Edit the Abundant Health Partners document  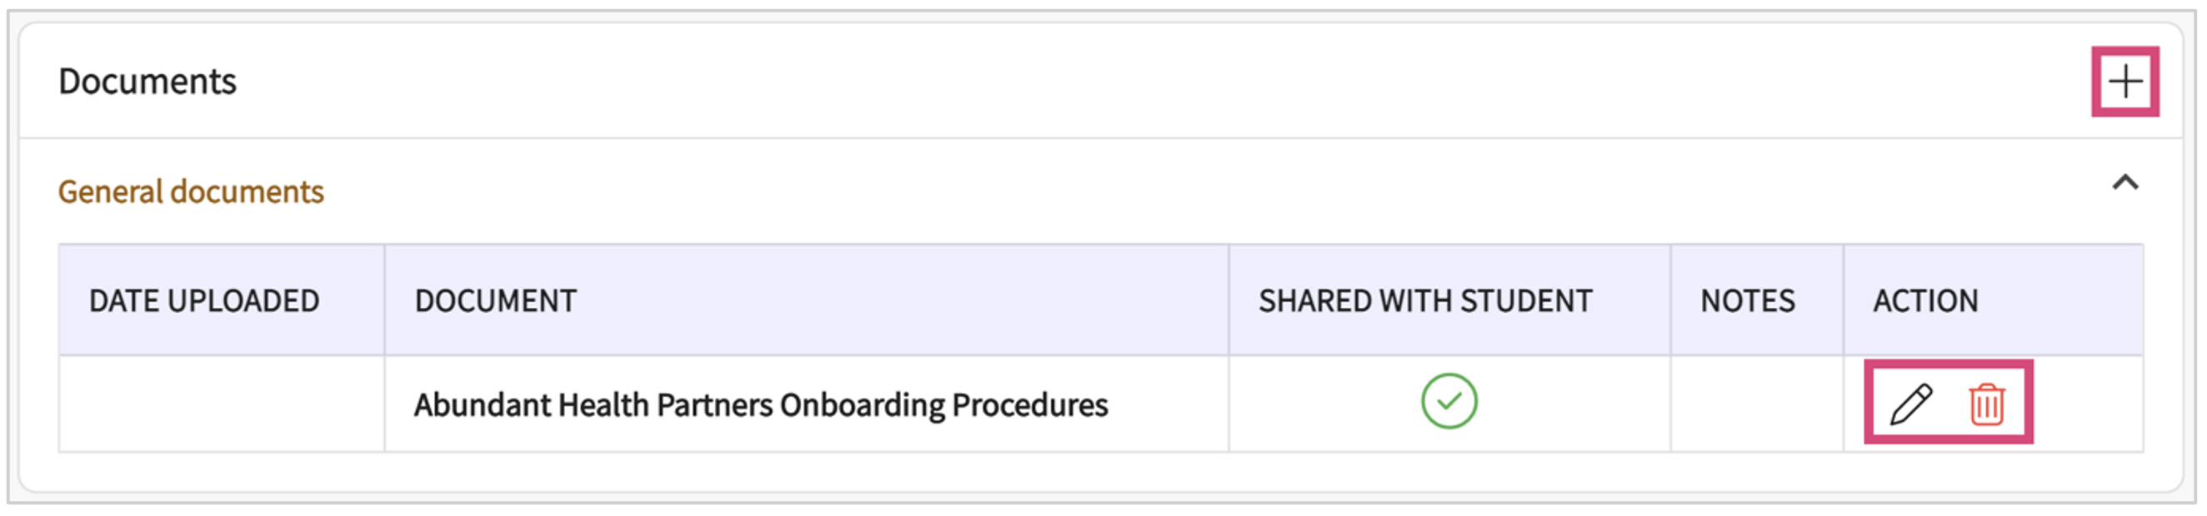(1910, 404)
